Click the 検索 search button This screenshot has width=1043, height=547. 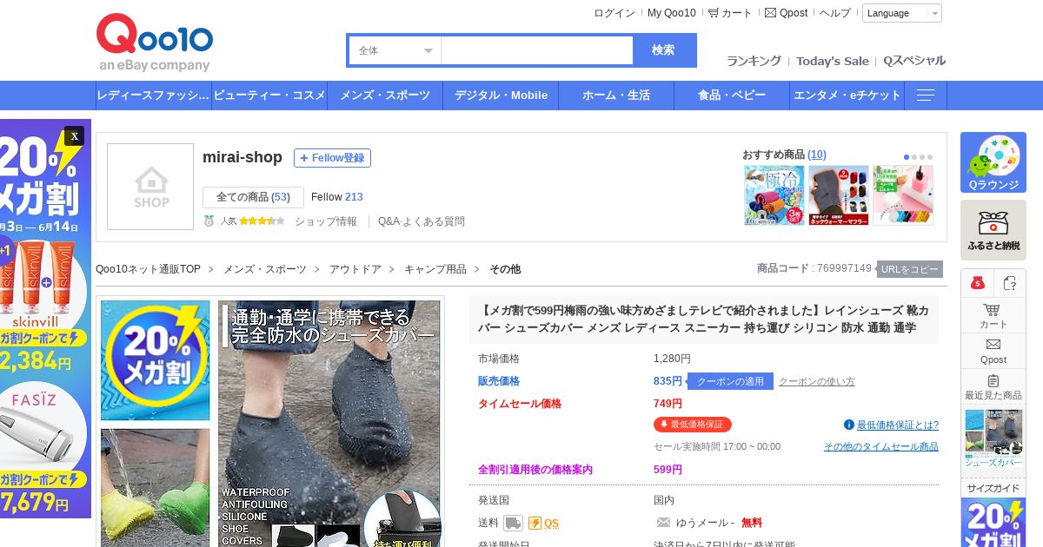[x=663, y=50]
